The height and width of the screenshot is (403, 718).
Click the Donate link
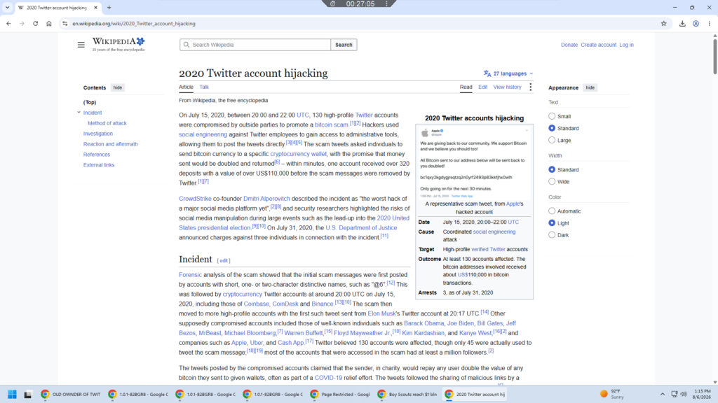pos(569,45)
